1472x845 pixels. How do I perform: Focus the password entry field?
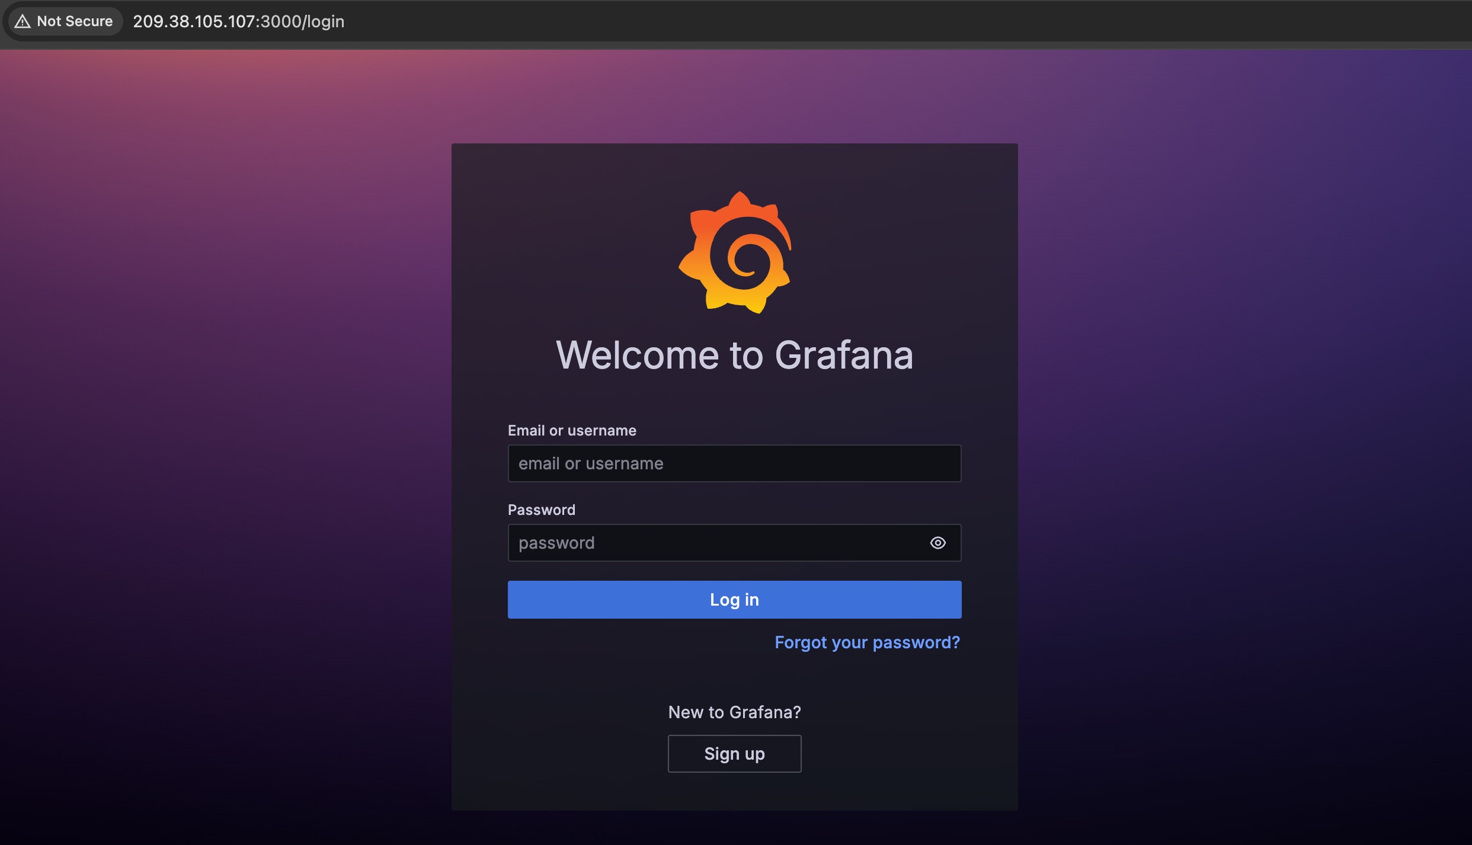[711, 542]
